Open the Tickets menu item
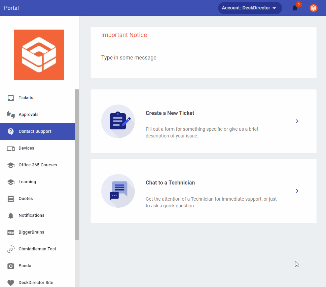 point(37,98)
